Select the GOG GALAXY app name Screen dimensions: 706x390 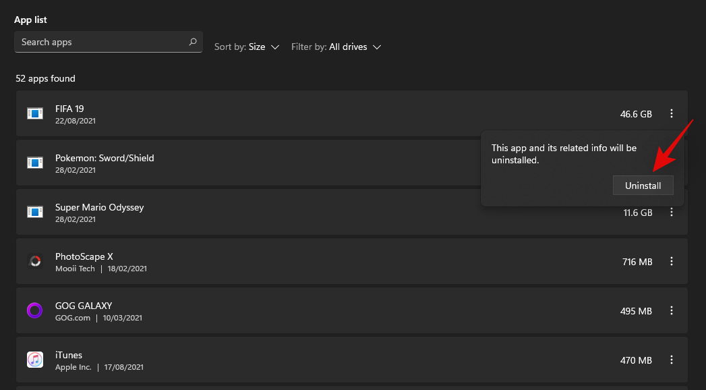click(x=84, y=306)
